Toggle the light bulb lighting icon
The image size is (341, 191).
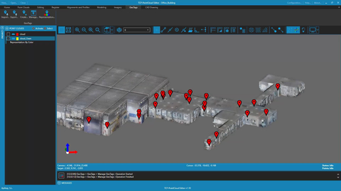(303, 30)
